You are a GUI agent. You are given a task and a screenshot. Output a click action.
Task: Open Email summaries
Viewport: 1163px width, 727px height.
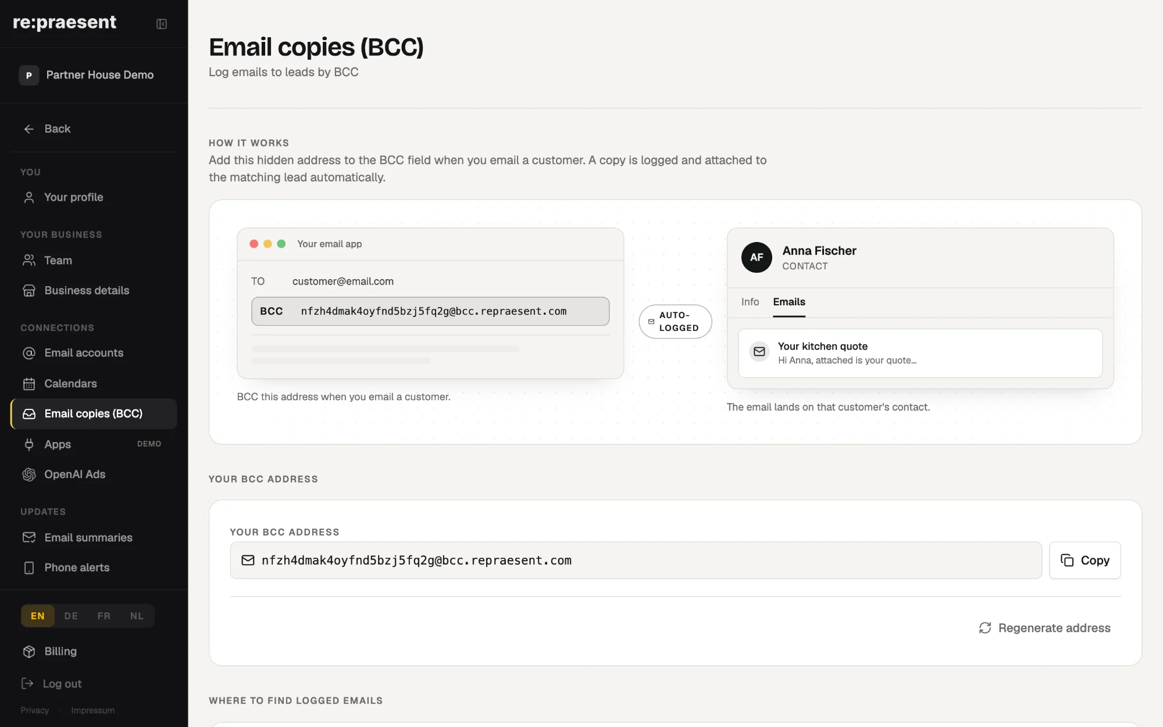[94, 537]
